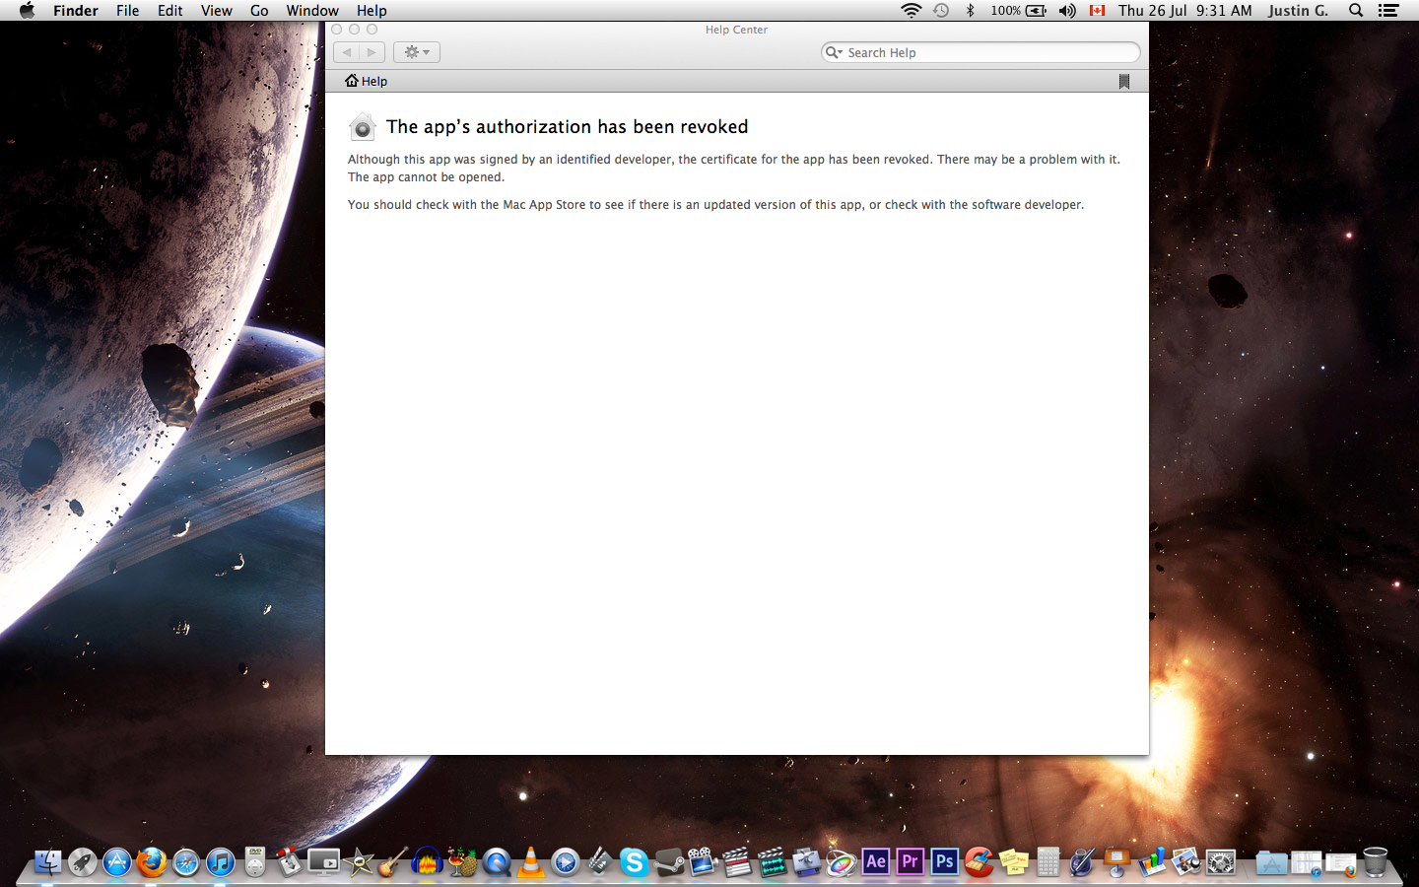Go forward with the Help Center forward arrow
The image size is (1419, 887).
tap(372, 52)
